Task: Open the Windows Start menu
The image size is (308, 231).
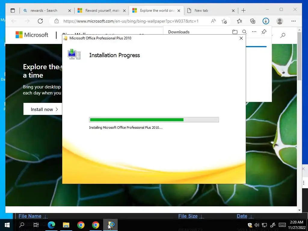Action: pos(7,225)
